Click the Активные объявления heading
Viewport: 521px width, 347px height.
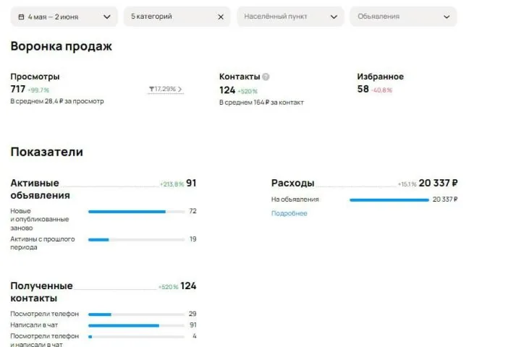point(41,189)
